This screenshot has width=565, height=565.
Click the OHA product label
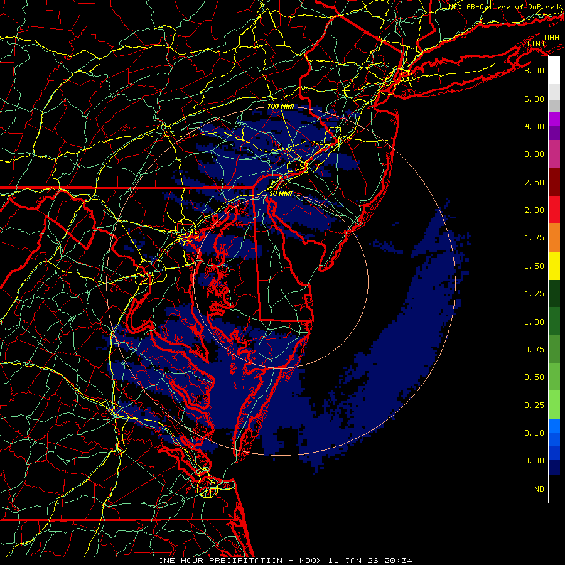[552, 38]
